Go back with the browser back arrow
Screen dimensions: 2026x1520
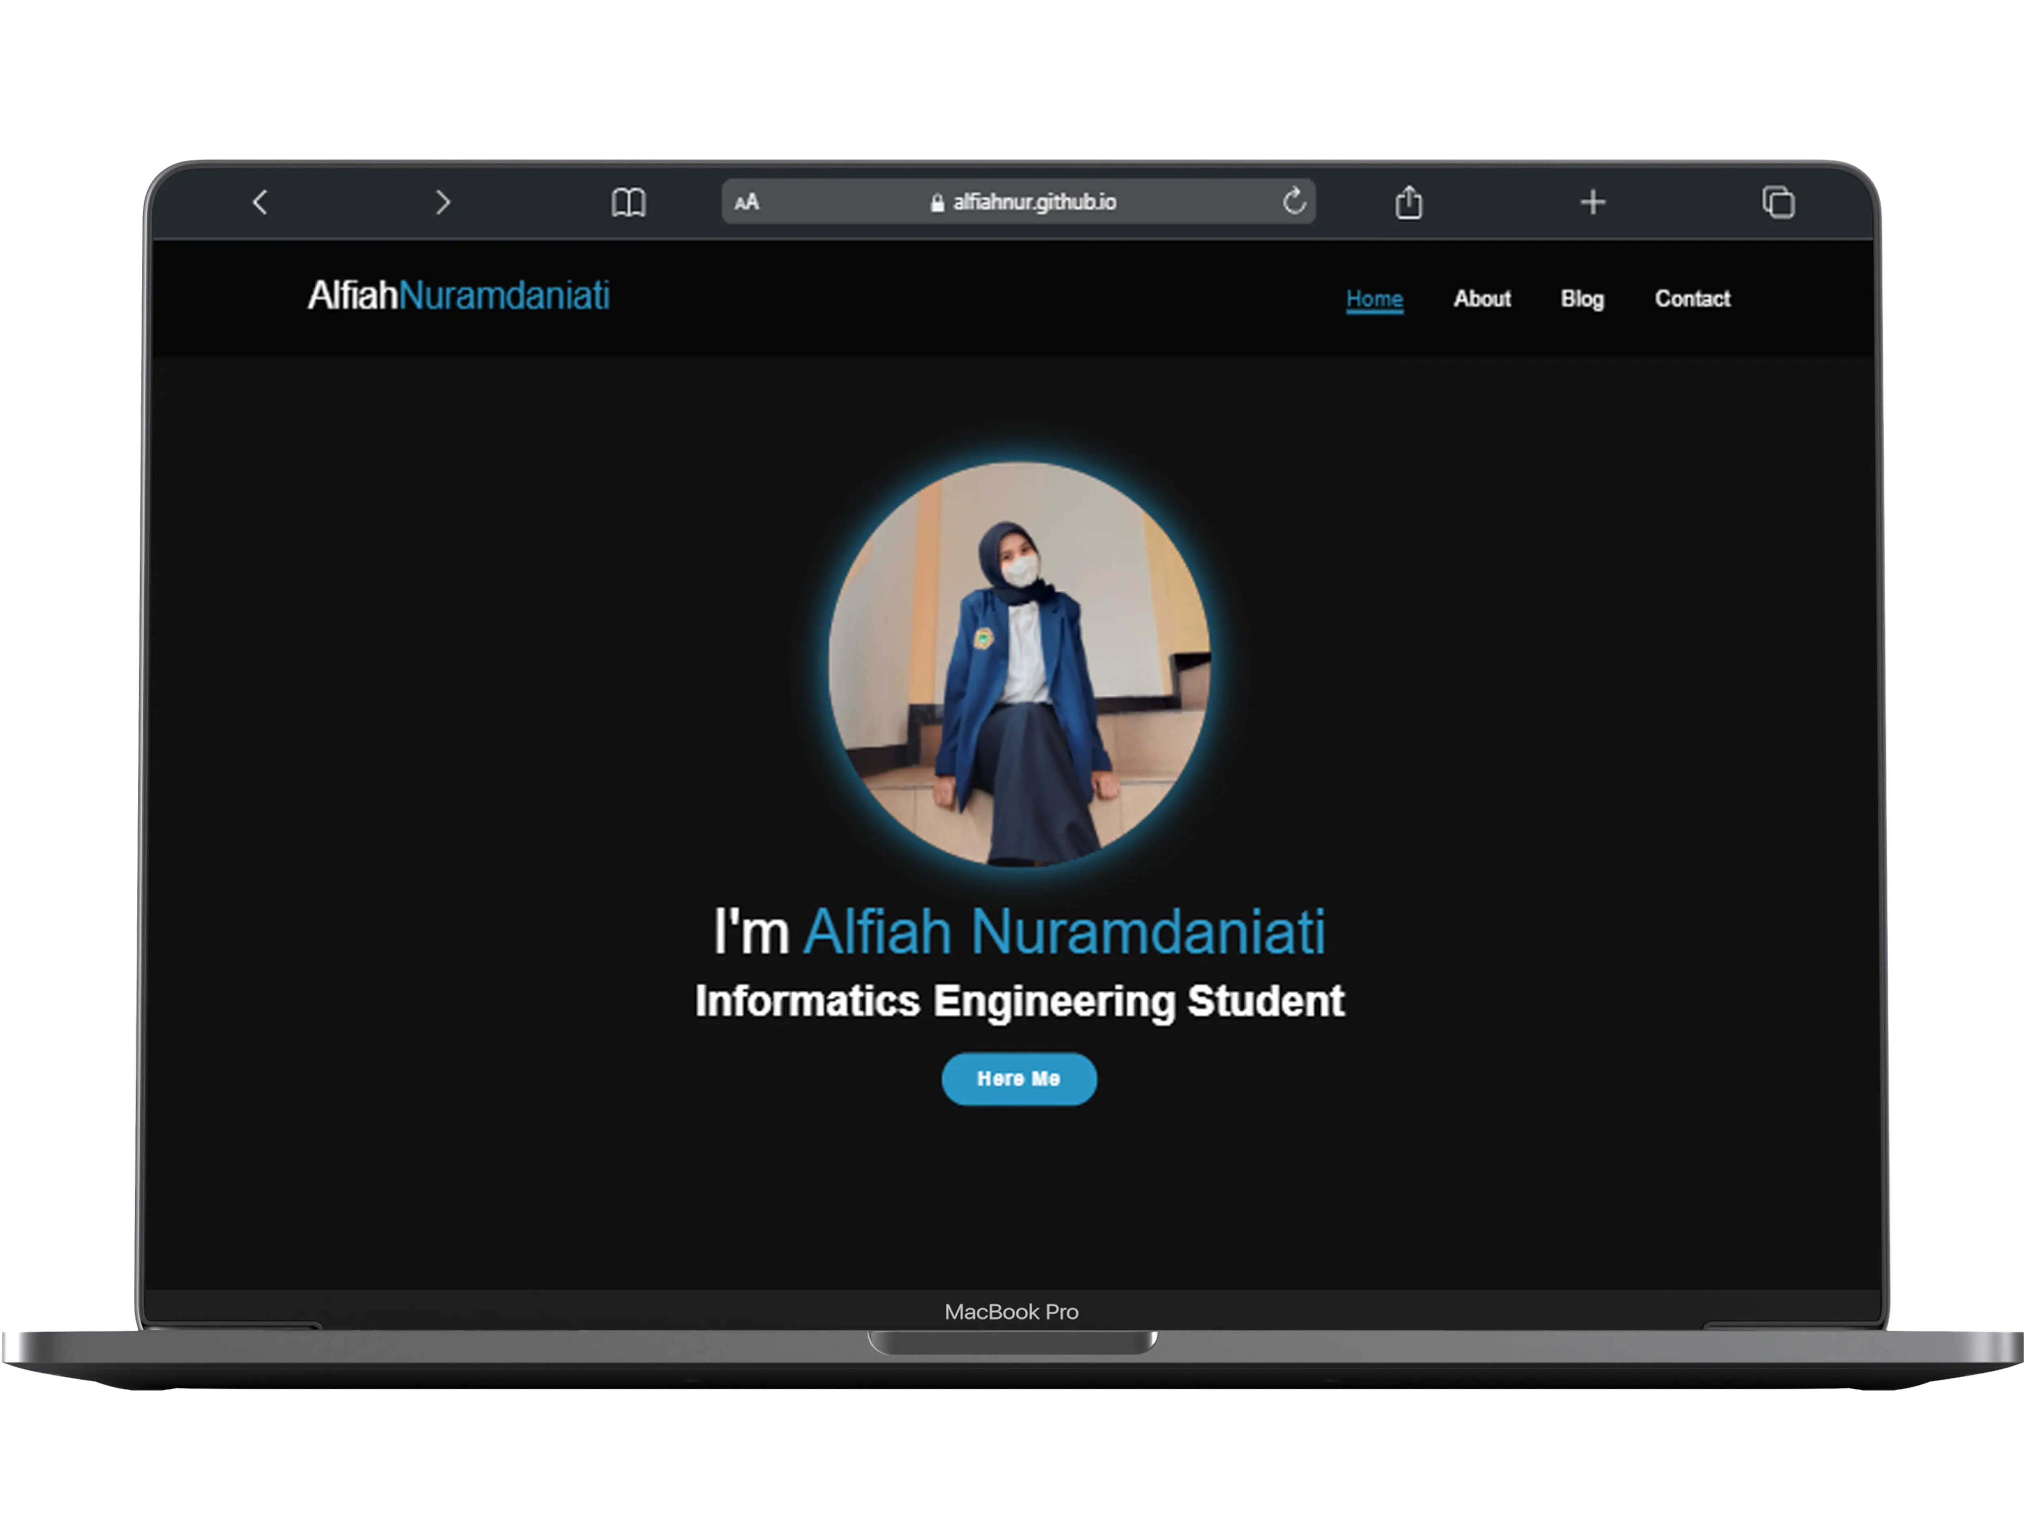pyautogui.click(x=260, y=203)
